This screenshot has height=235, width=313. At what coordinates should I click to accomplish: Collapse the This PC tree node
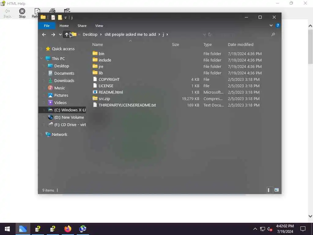point(42,58)
